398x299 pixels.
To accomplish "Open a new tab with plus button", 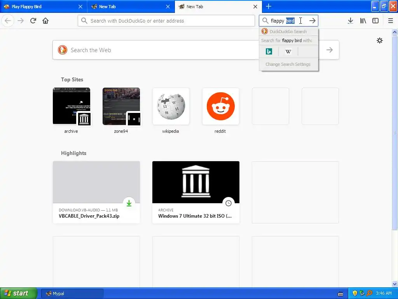I will [268, 6].
